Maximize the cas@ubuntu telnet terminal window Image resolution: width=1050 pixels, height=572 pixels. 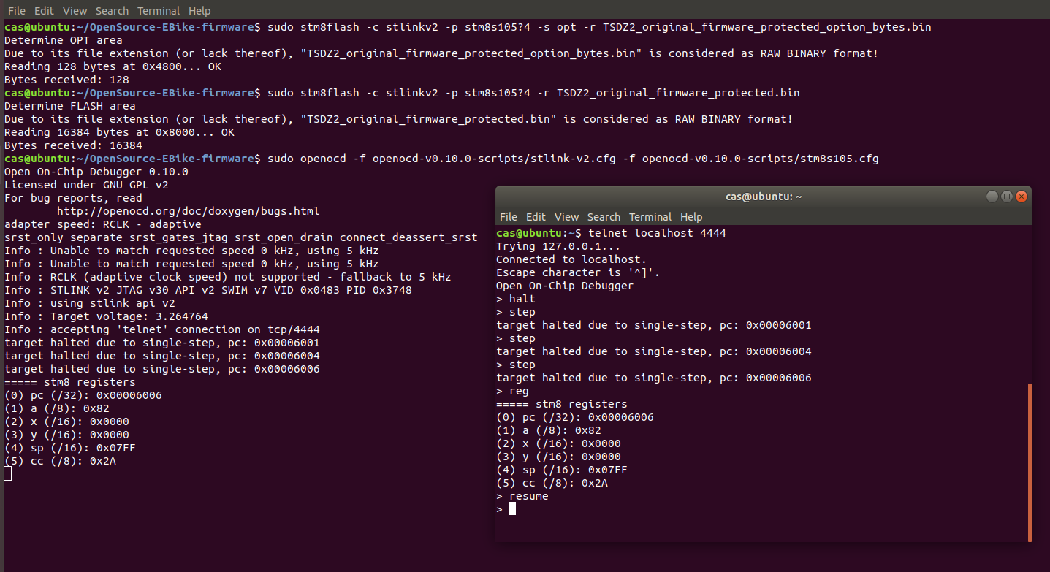coord(1006,197)
